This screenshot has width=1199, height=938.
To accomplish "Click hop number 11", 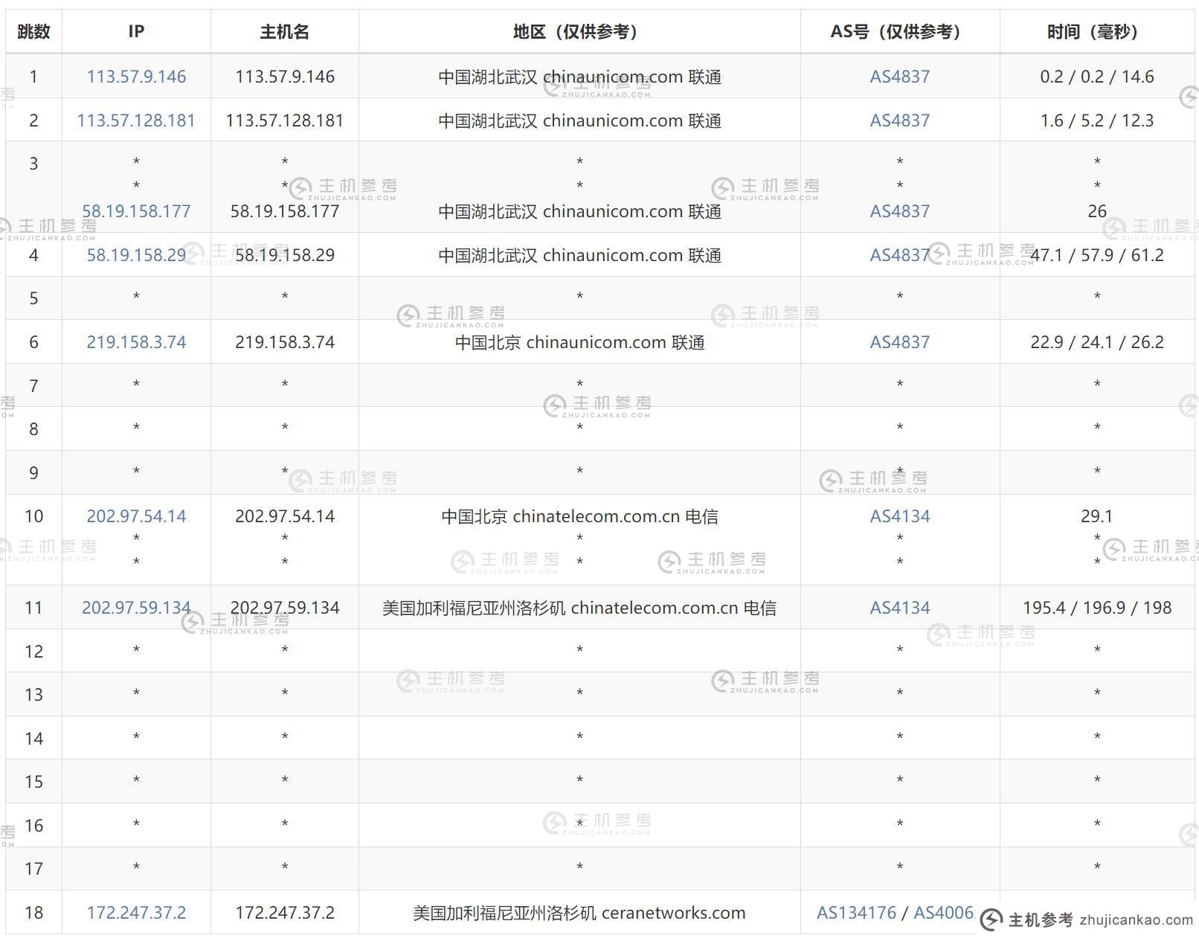I will coord(33,608).
